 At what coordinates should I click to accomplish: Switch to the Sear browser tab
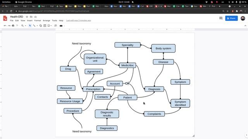click(60, 6)
